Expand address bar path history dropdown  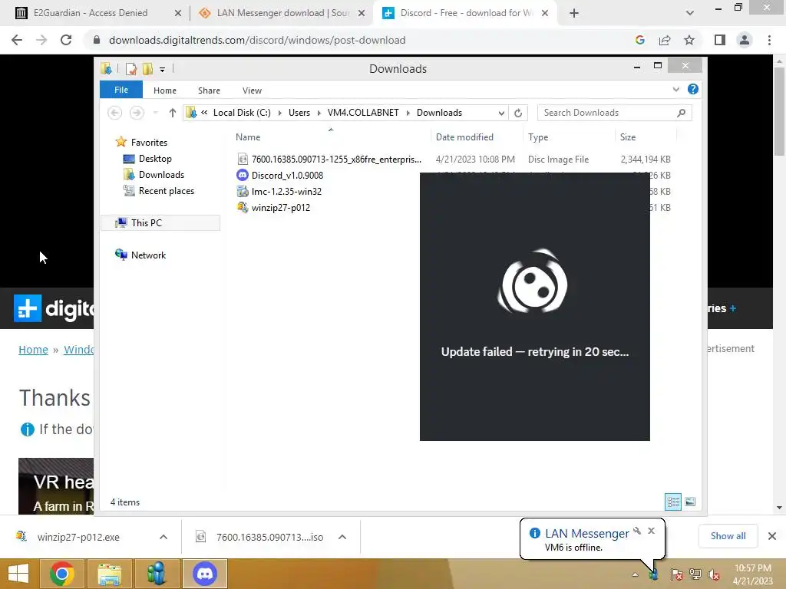tap(501, 113)
